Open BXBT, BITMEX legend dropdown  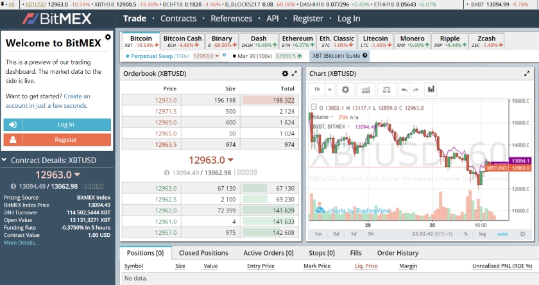pos(348,126)
